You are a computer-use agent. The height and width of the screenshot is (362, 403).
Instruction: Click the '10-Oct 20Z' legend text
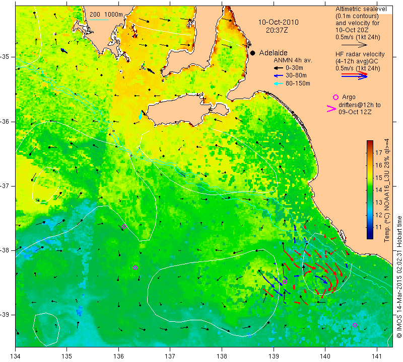pyautogui.click(x=352, y=30)
